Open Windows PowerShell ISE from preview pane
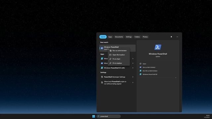Viewport: 212px width, 119px height. (x=150, y=74)
